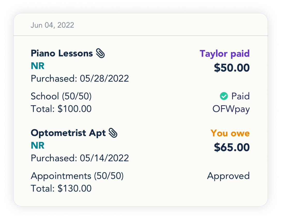The image size is (281, 219).
Task: Click the Total: $100.00 line
Action: [61, 109]
